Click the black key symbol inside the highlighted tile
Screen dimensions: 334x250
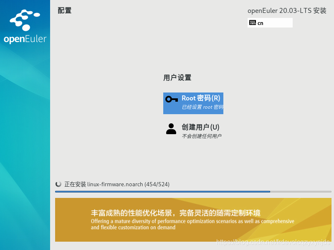172,99
